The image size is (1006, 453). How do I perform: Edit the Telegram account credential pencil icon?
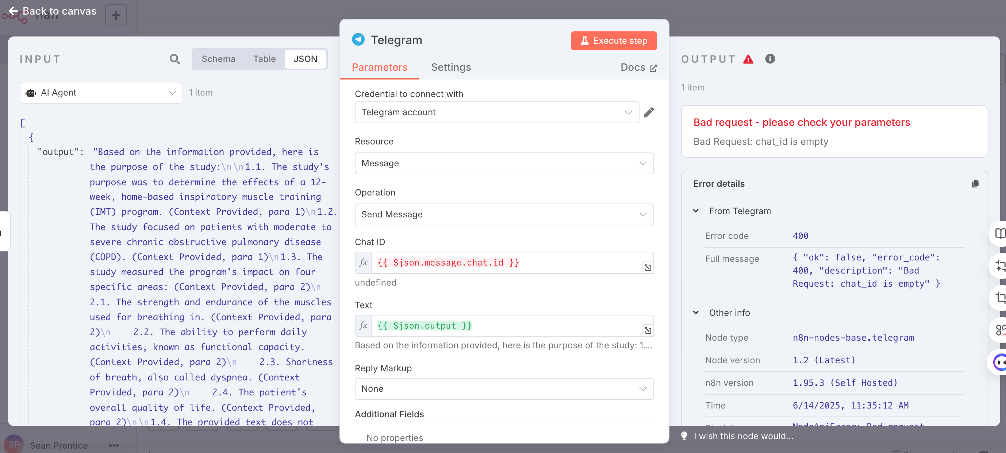(x=649, y=112)
